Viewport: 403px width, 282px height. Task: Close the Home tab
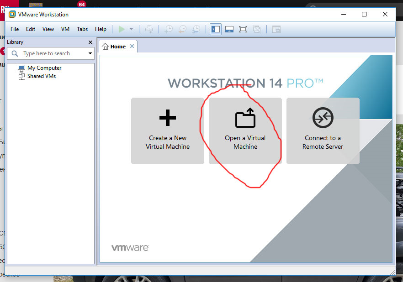click(132, 46)
